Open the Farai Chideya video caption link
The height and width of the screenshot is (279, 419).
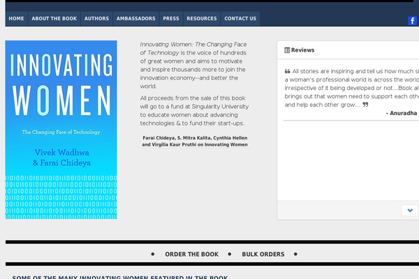point(195,141)
